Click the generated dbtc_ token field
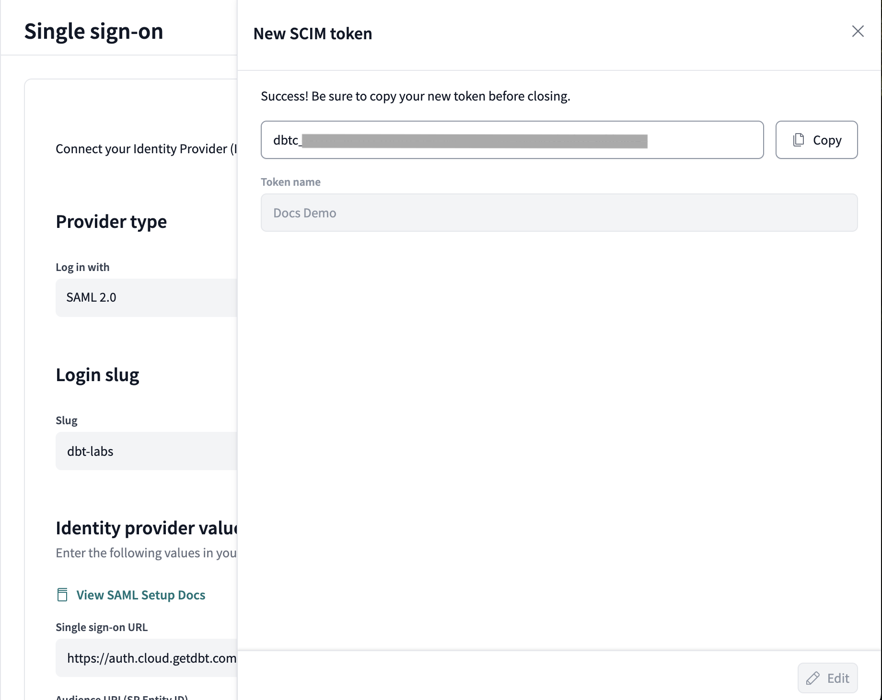The width and height of the screenshot is (882, 700). (511, 140)
